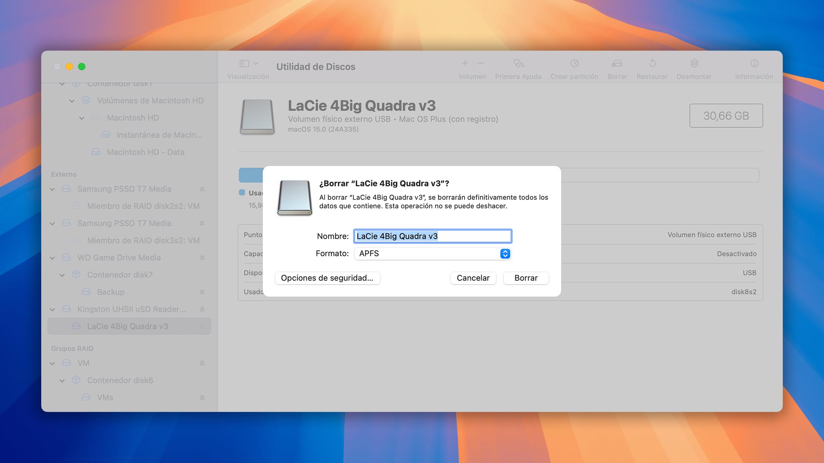This screenshot has height=463, width=824.
Task: Click the Externo section header
Action: (x=64, y=174)
